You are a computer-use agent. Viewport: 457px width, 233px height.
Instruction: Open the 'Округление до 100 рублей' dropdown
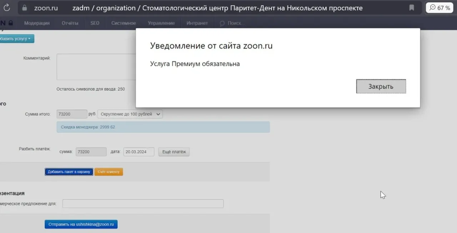(x=130, y=114)
